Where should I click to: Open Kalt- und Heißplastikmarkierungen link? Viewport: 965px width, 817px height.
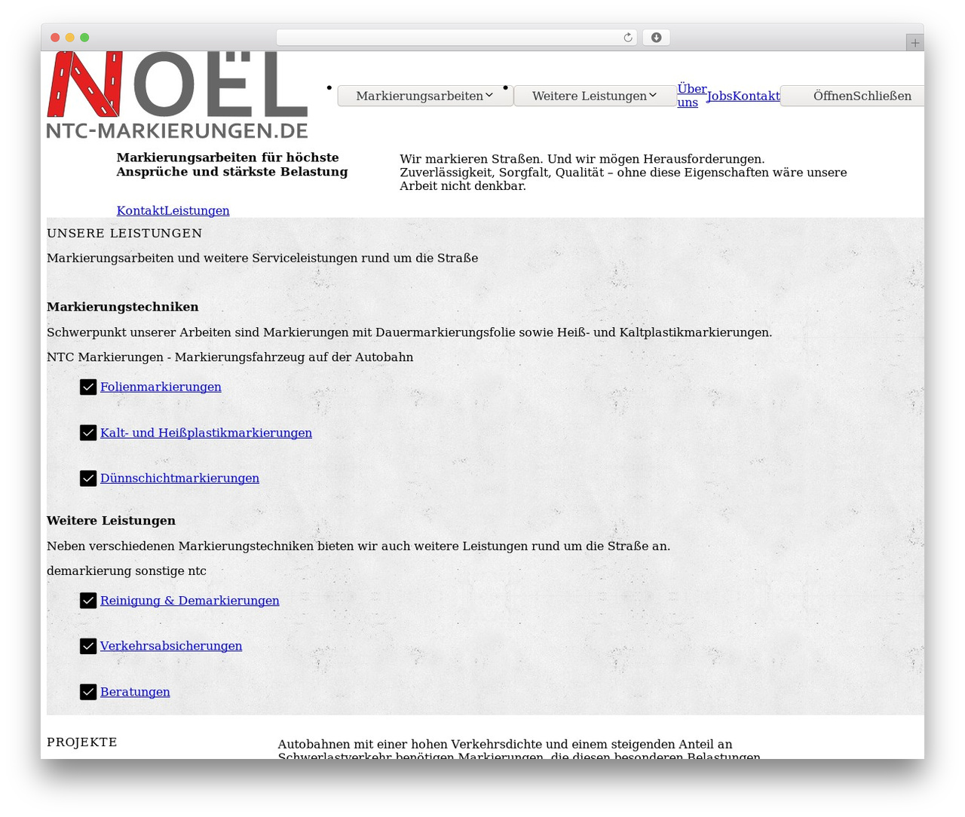pyautogui.click(x=206, y=433)
